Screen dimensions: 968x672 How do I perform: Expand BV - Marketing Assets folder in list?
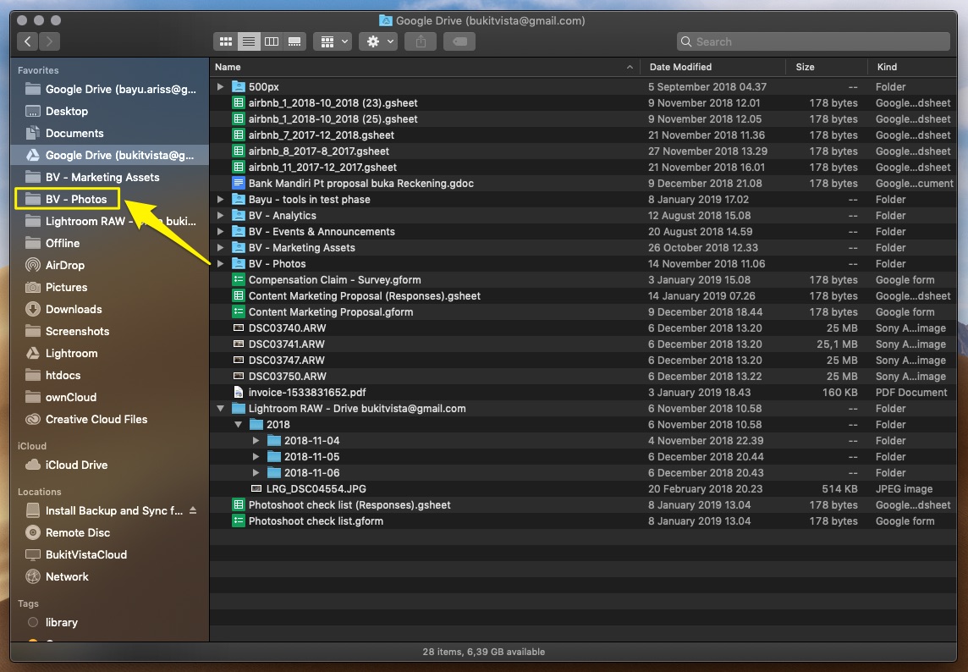pos(220,248)
